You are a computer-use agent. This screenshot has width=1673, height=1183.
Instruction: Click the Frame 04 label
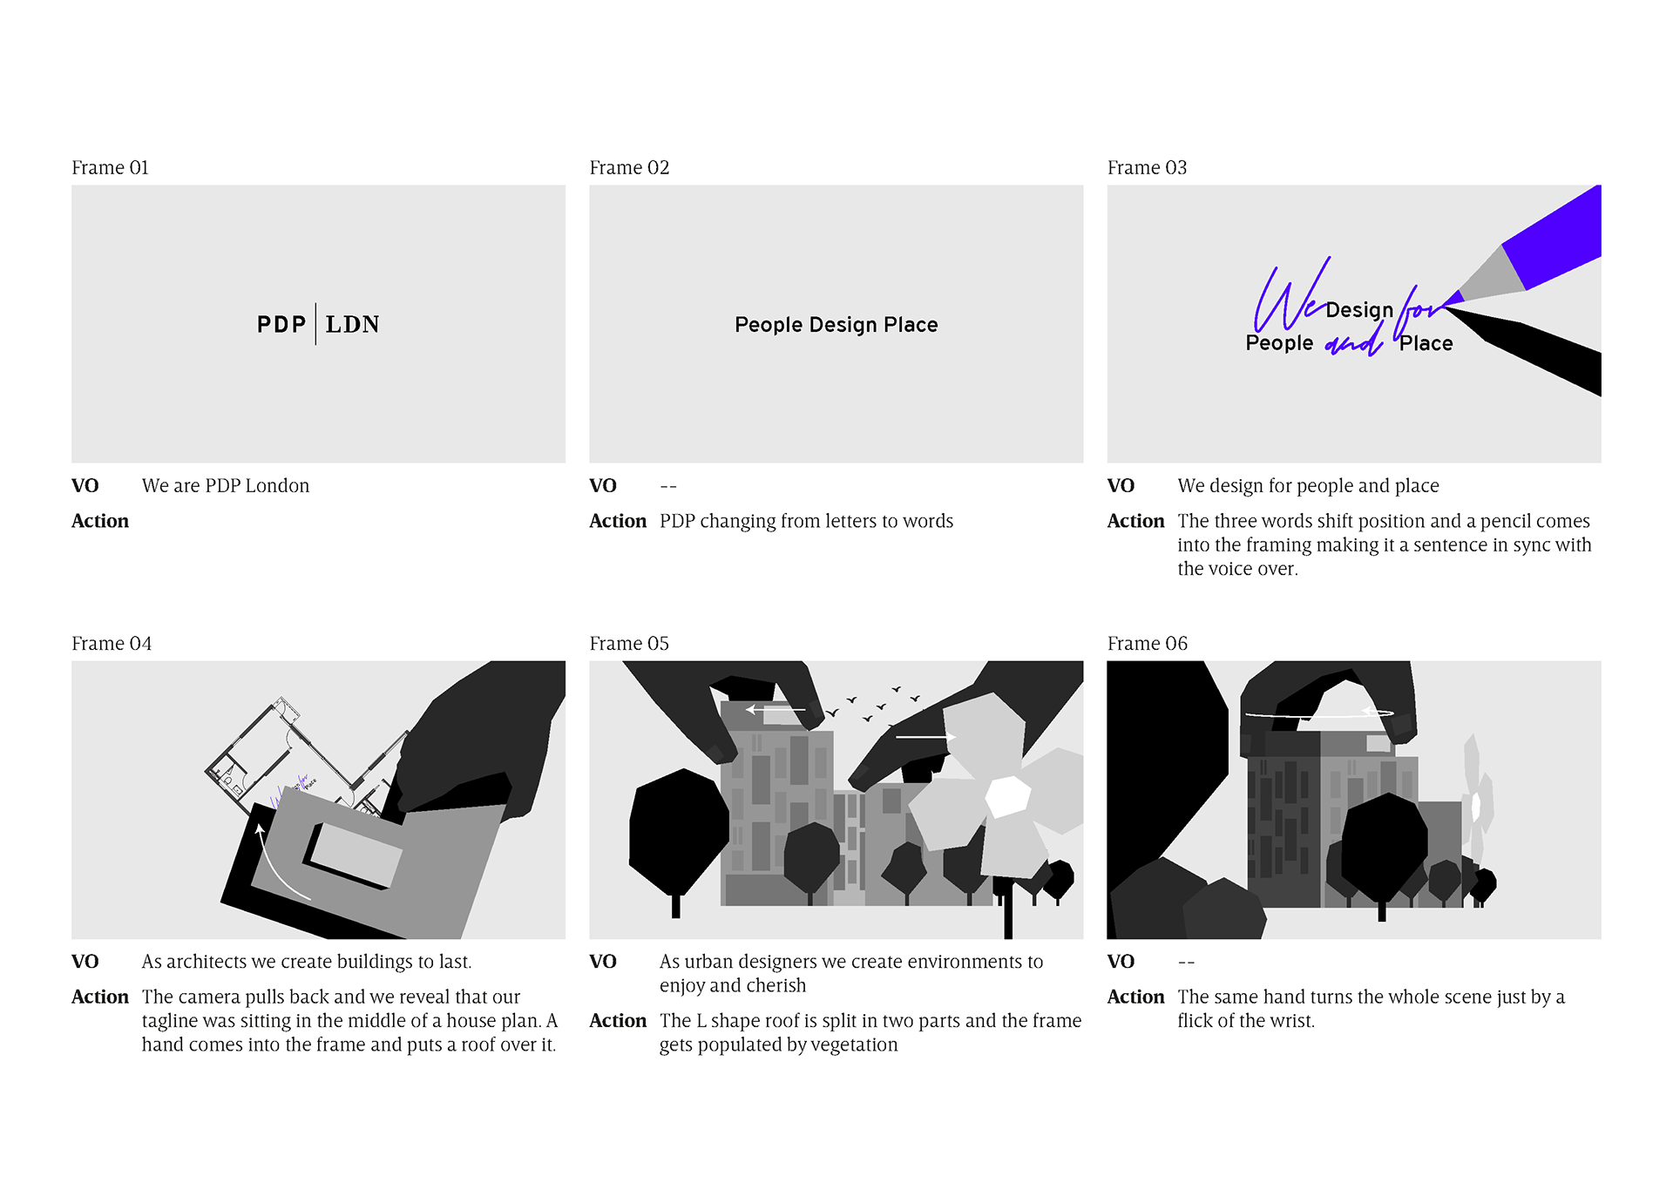pos(112,643)
